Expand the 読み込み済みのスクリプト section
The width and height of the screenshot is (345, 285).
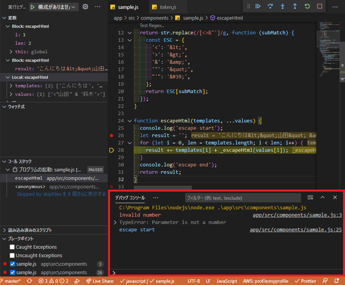pyautogui.click(x=4, y=230)
